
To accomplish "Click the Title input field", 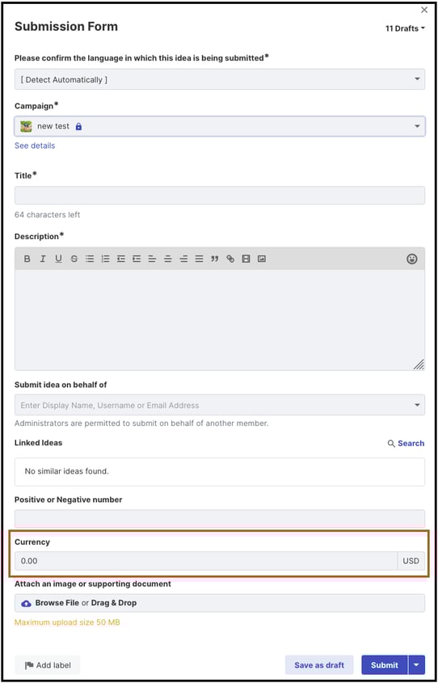I will [220, 195].
